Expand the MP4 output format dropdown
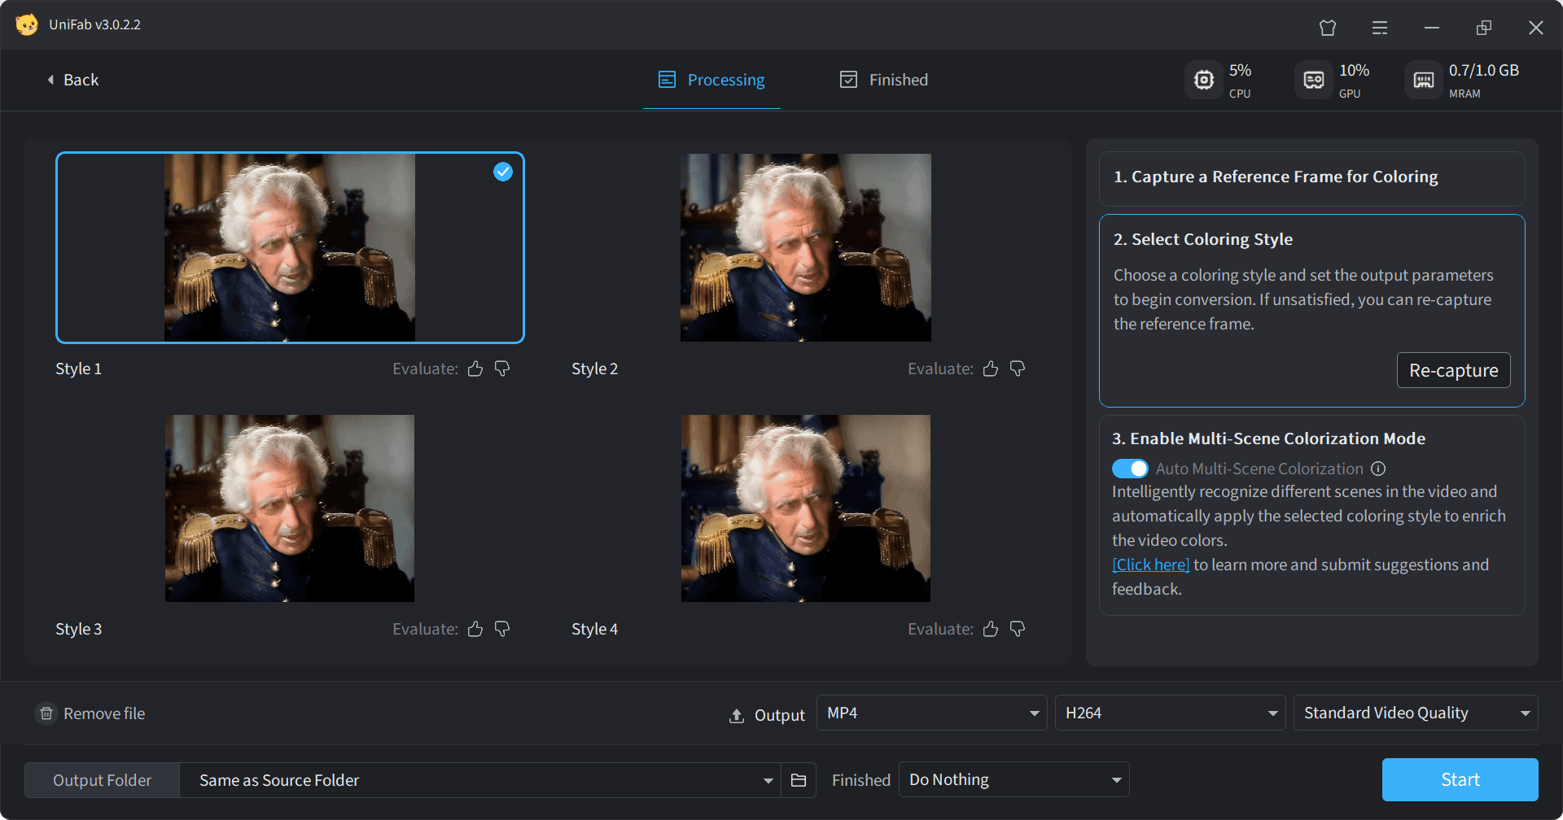The height and width of the screenshot is (820, 1563). 932,713
